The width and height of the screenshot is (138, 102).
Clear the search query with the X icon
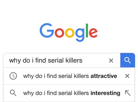tap(111, 61)
